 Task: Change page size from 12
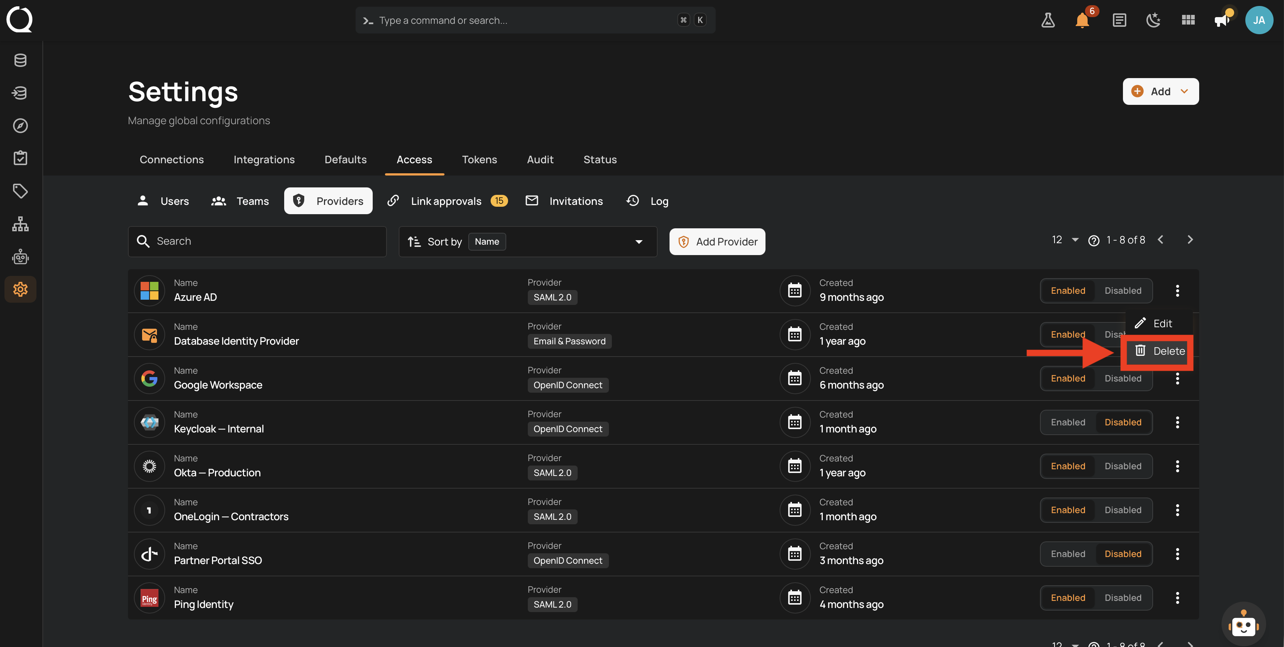[x=1065, y=240]
